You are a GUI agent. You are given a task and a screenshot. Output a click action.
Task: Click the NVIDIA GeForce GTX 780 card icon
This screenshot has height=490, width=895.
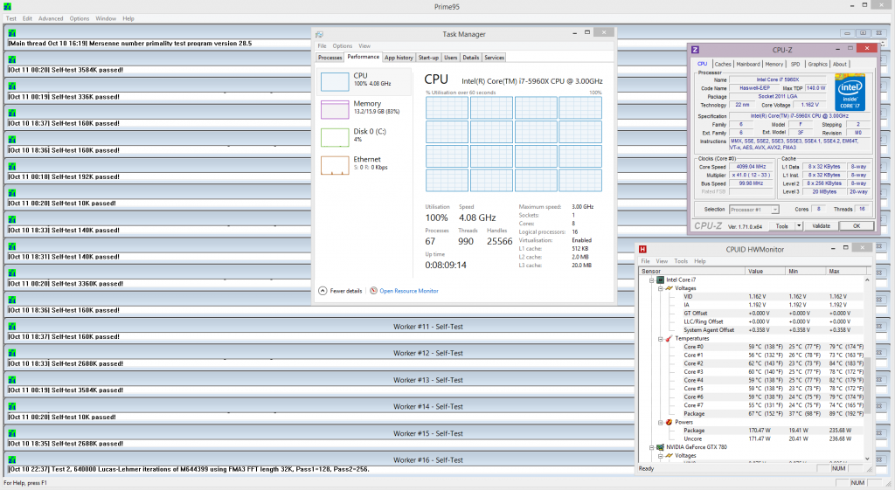pyautogui.click(x=661, y=447)
